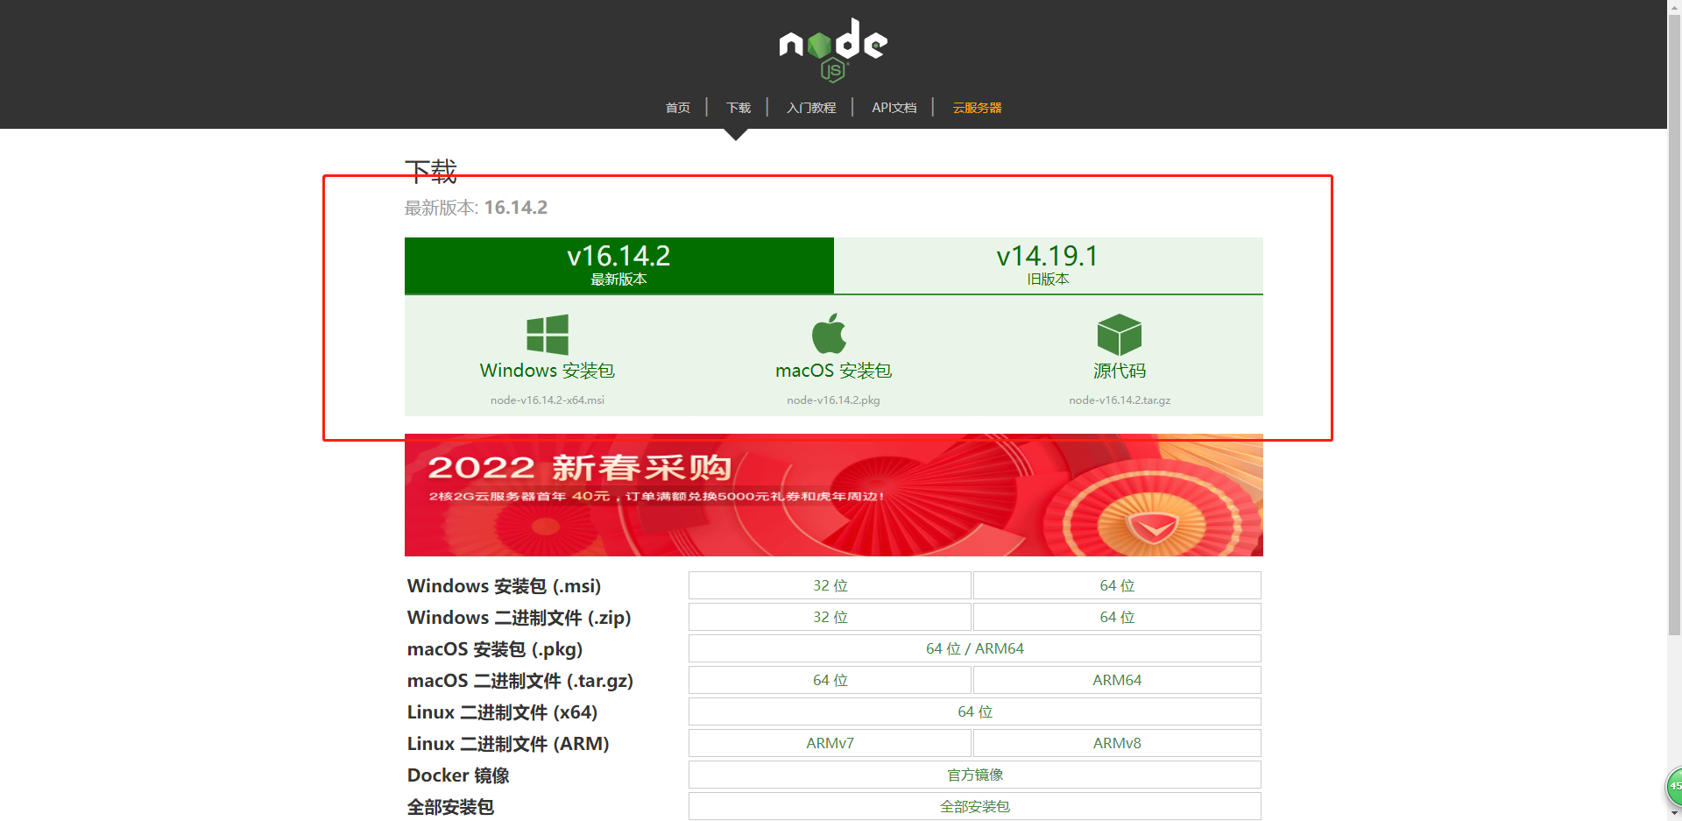The height and width of the screenshot is (821, 1682).
Task: Click node-v16.14.2.tar.gz file name
Action: click(x=1120, y=400)
